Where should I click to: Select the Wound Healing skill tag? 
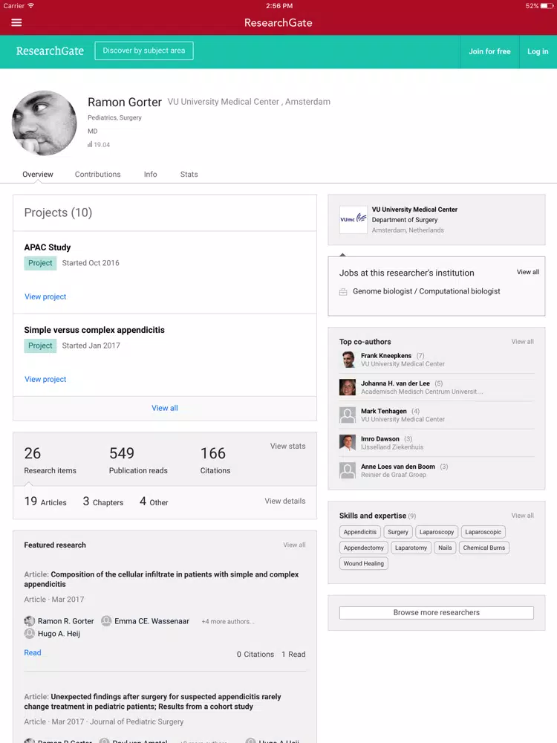pos(364,563)
